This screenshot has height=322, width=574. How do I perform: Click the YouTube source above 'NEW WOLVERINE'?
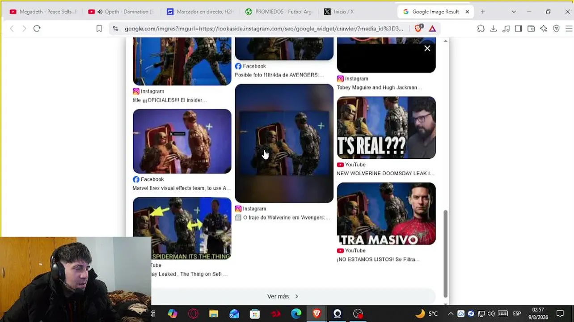[351, 165]
